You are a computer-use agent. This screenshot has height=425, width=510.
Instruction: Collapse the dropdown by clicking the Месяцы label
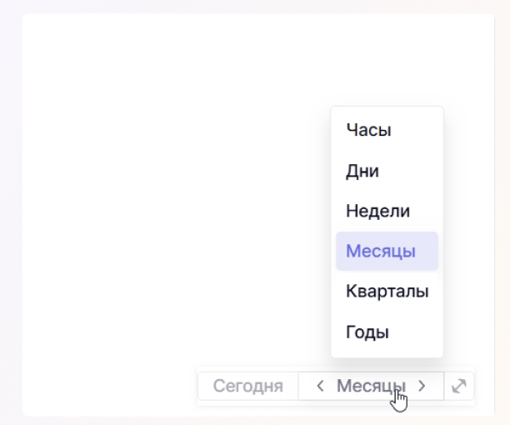(371, 386)
